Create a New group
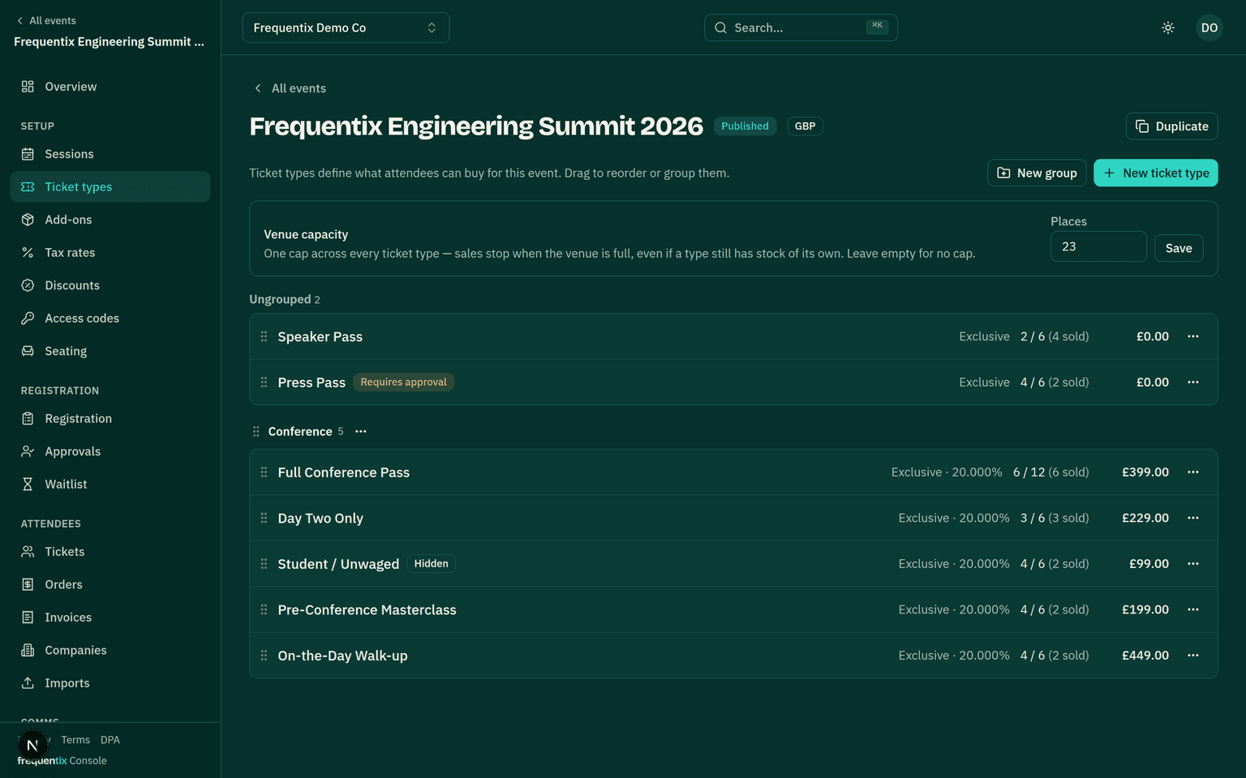Image resolution: width=1246 pixels, height=778 pixels. [x=1037, y=173]
